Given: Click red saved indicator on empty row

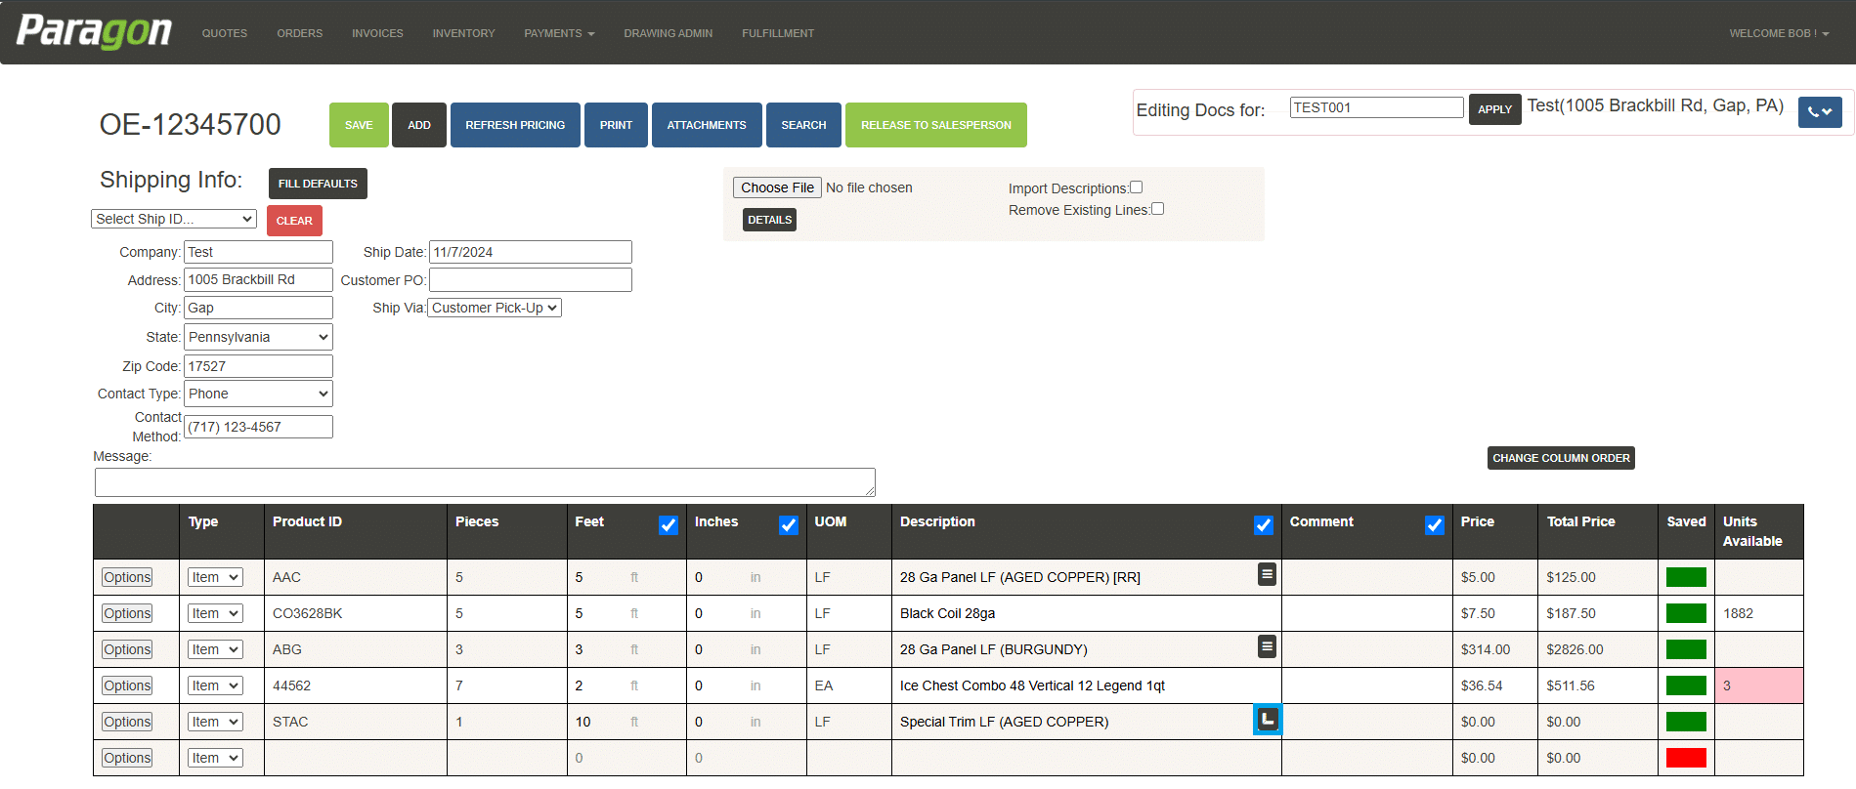Looking at the screenshot, I should tap(1686, 758).
